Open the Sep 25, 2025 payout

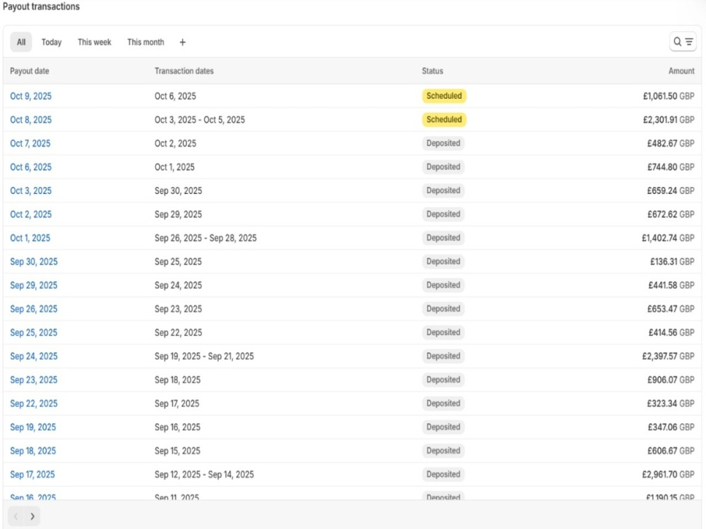pyautogui.click(x=34, y=332)
